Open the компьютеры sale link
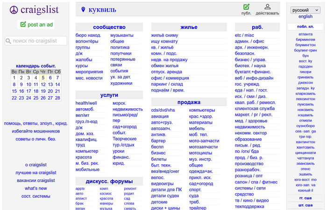 coord(202,110)
